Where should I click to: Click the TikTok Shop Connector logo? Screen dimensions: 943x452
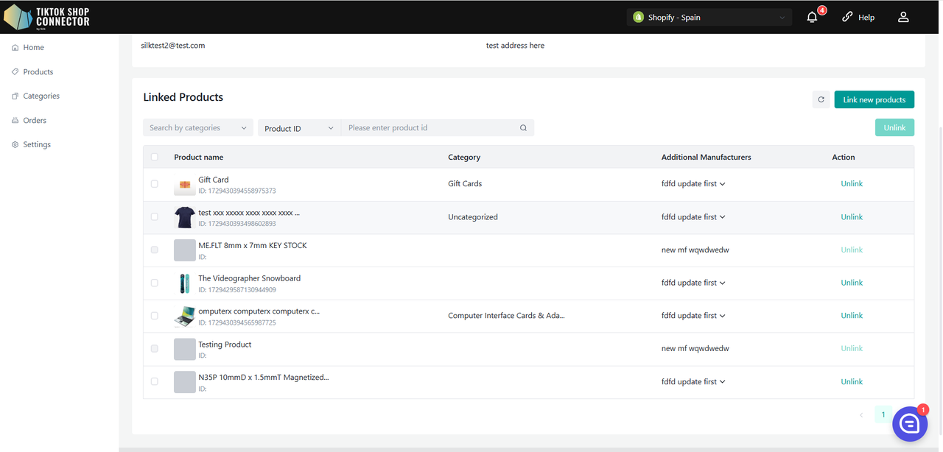(47, 17)
